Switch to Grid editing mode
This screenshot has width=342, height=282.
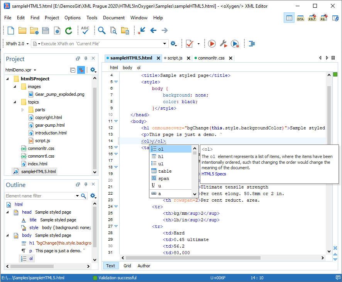(x=127, y=266)
